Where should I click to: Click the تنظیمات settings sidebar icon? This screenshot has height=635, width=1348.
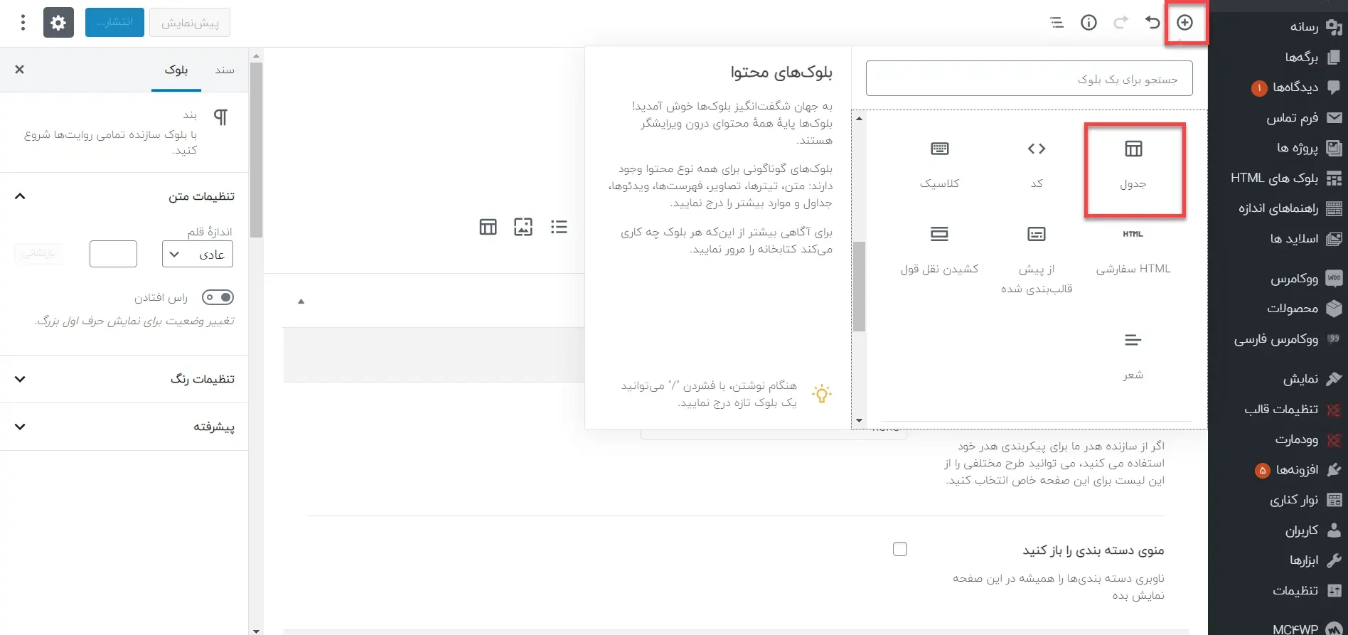[1334, 590]
